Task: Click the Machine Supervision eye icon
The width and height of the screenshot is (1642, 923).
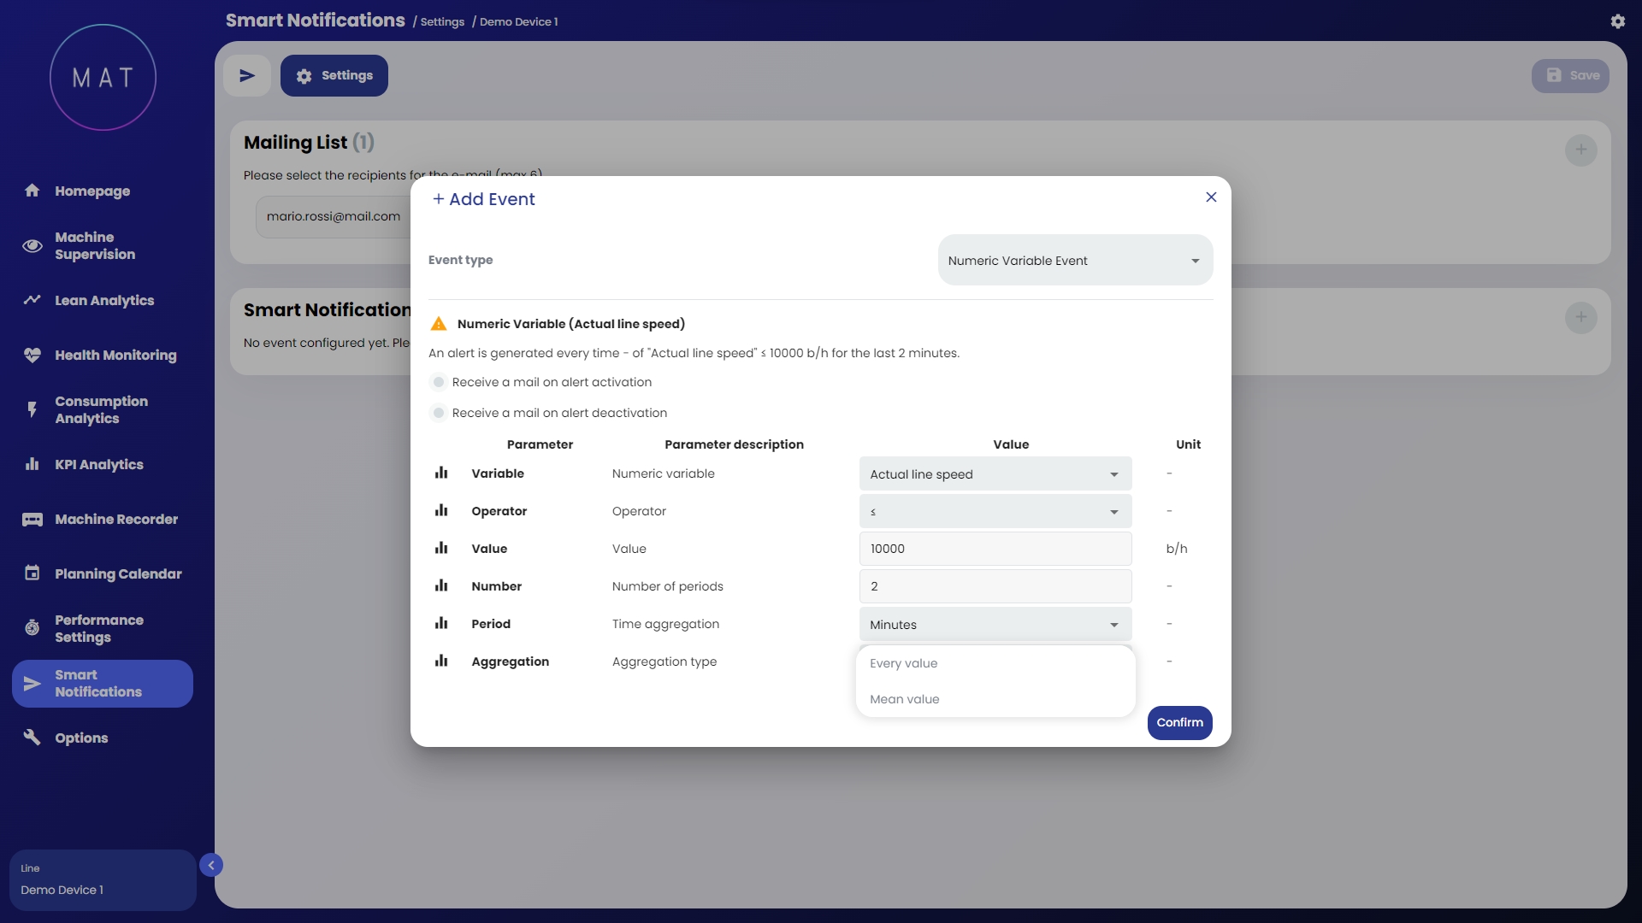Action: click(32, 246)
